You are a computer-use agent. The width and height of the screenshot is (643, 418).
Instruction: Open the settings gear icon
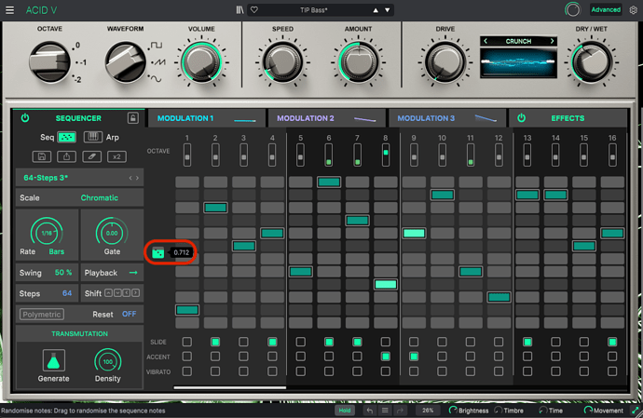[634, 10]
